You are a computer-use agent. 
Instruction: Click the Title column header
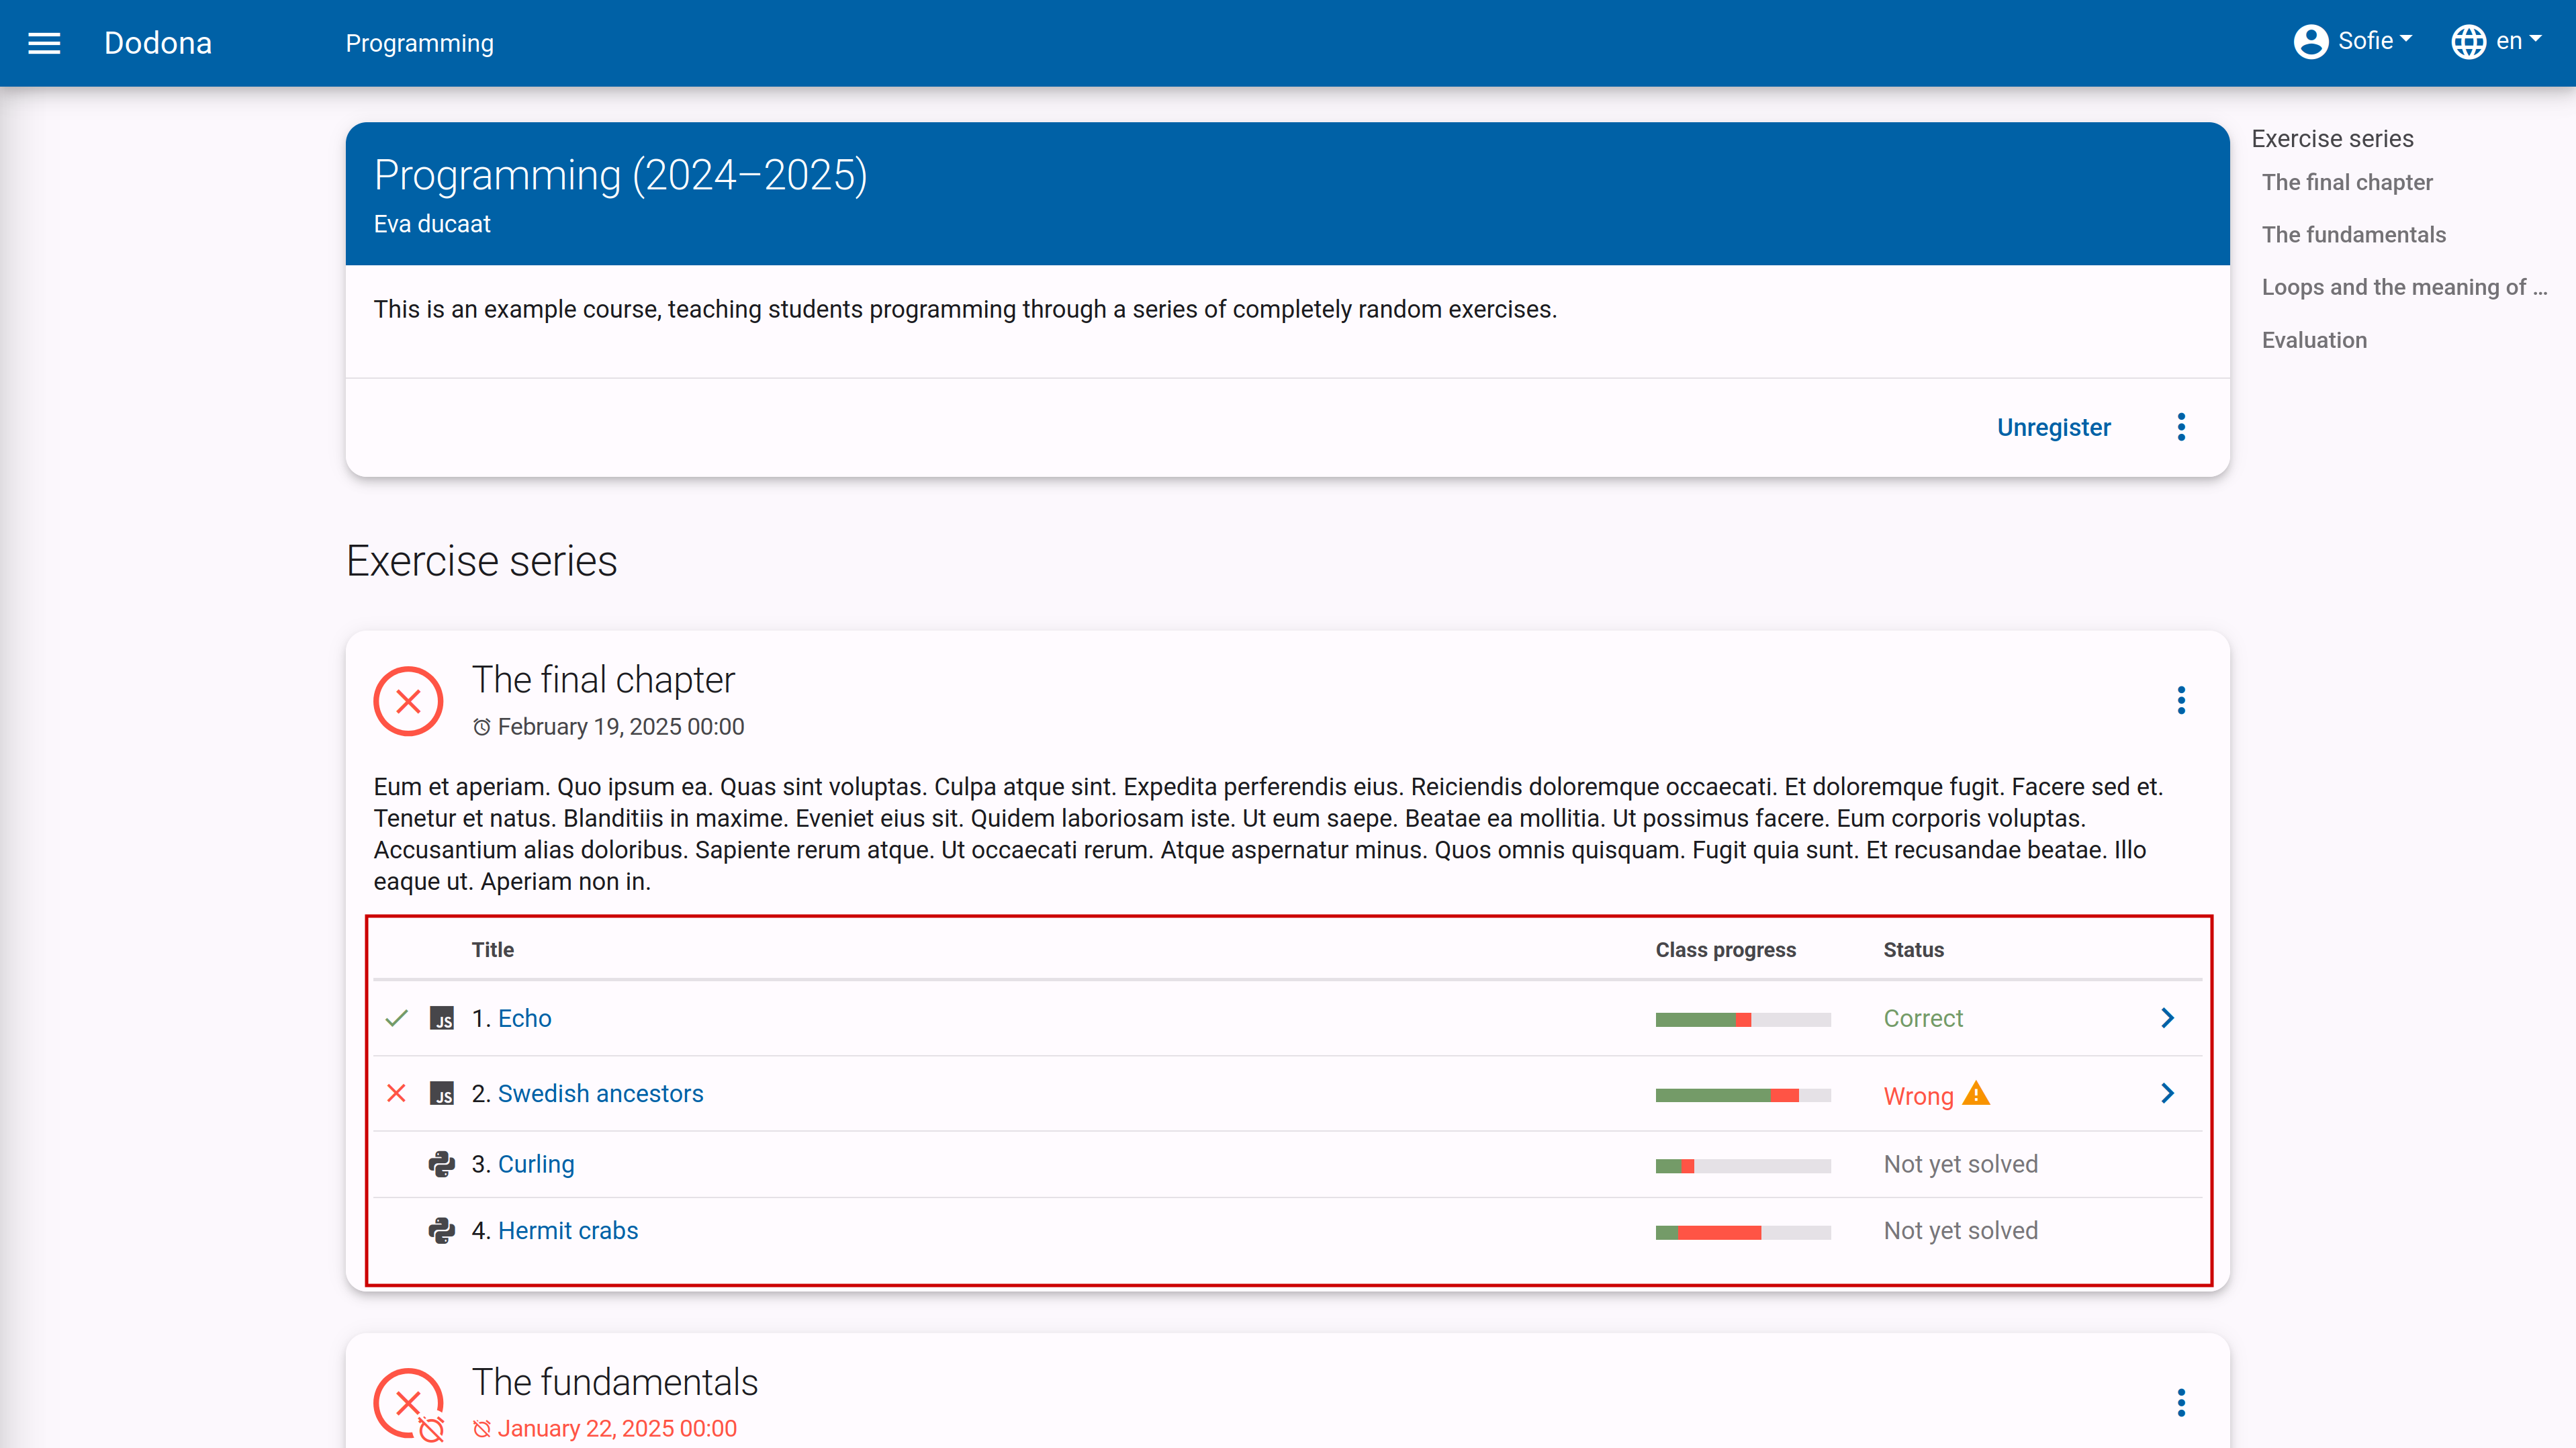tap(493, 950)
